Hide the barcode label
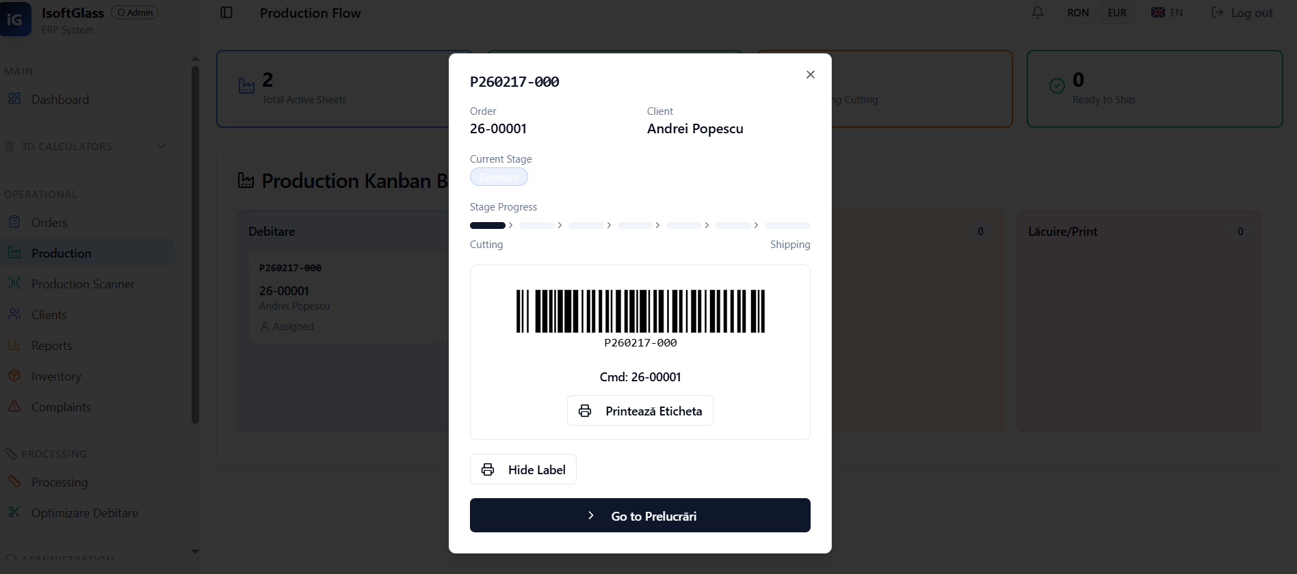This screenshot has width=1297, height=574. [x=523, y=469]
